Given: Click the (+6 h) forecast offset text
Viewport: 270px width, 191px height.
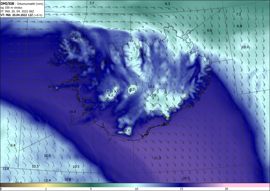Looking at the screenshot, I should (38, 15).
